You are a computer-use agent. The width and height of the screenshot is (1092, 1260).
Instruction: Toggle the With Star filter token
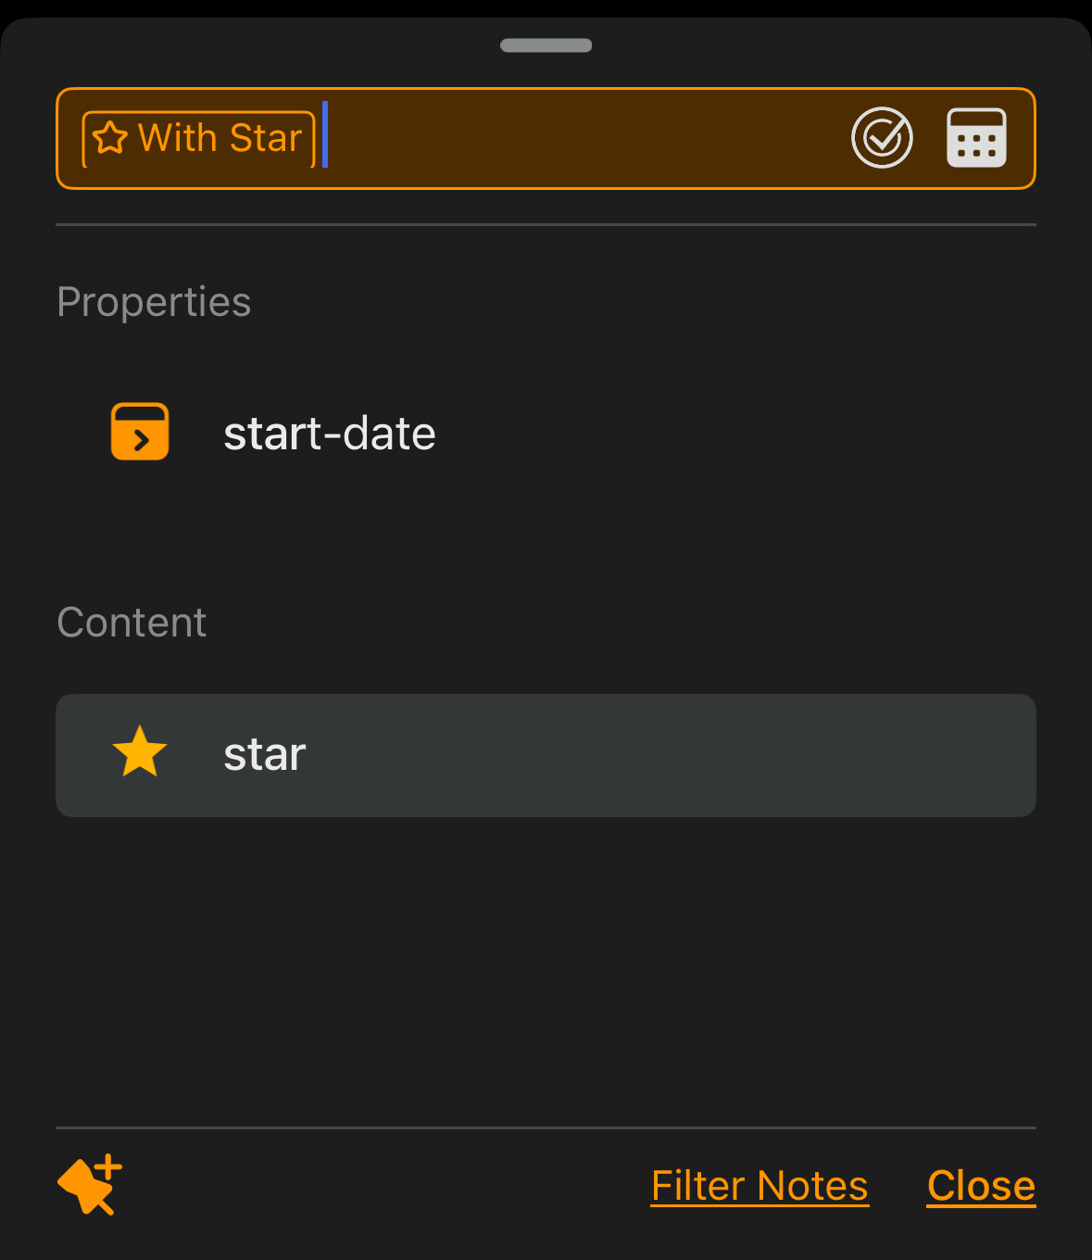tap(197, 137)
